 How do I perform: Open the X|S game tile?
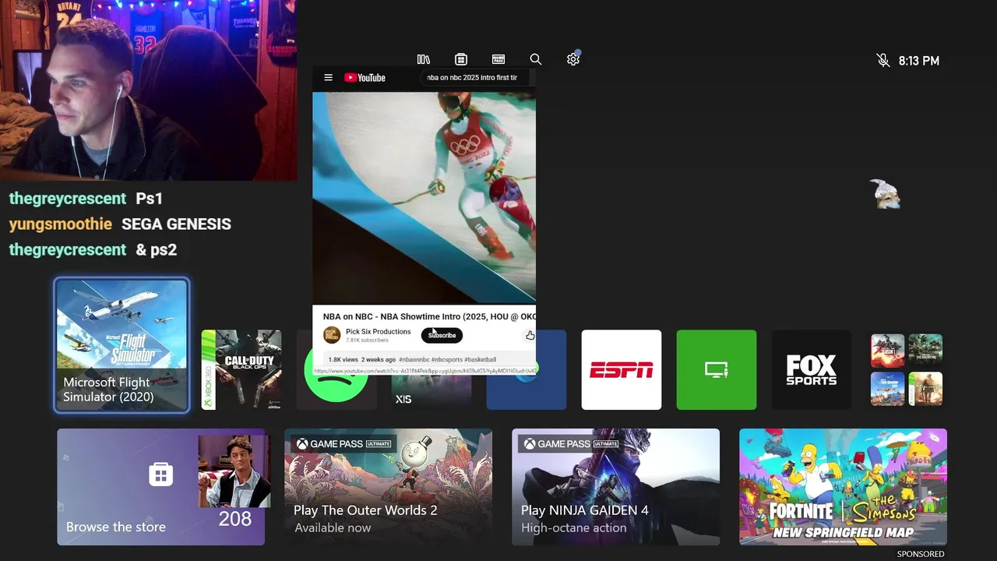pyautogui.click(x=432, y=393)
